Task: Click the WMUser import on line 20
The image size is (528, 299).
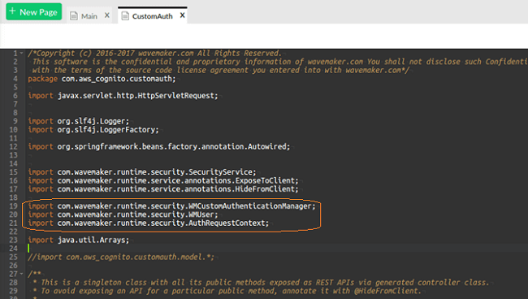Action: (123, 214)
